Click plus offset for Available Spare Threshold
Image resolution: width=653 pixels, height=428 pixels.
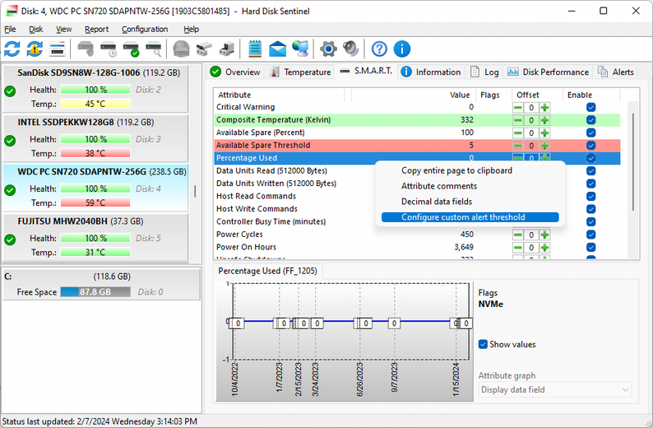[x=544, y=146]
